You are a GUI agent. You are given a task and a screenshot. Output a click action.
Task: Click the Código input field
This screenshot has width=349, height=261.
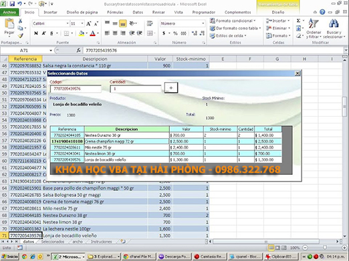click(76, 89)
